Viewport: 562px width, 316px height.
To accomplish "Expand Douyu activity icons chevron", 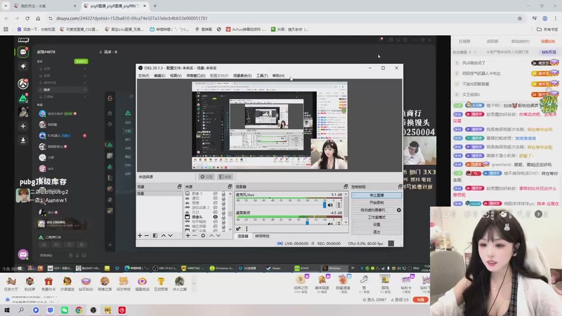I will click(194, 284).
